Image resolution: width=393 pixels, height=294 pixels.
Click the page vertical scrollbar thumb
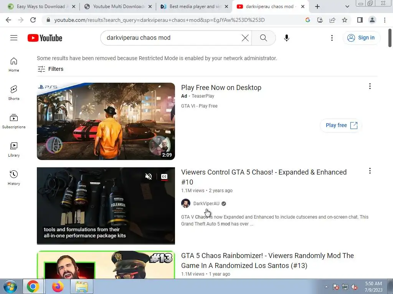pos(390,38)
